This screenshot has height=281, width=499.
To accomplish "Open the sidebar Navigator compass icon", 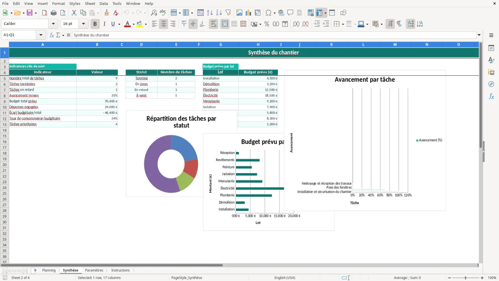I will (491, 85).
